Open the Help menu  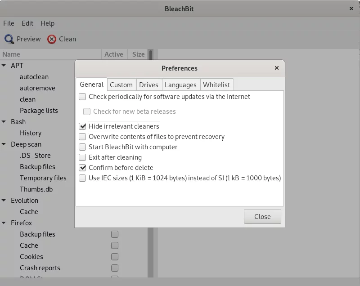pos(48,23)
